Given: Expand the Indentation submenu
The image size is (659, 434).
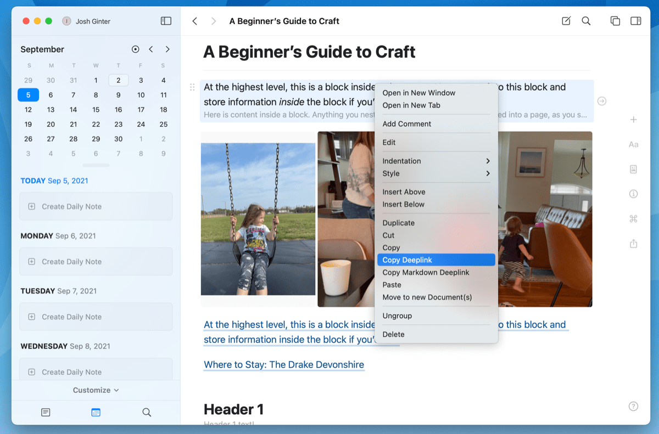Looking at the screenshot, I should pyautogui.click(x=436, y=161).
